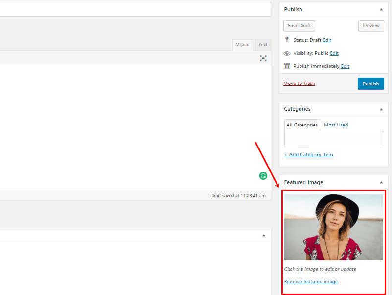Click the blue Publish button
The image size is (392, 295).
tap(371, 84)
